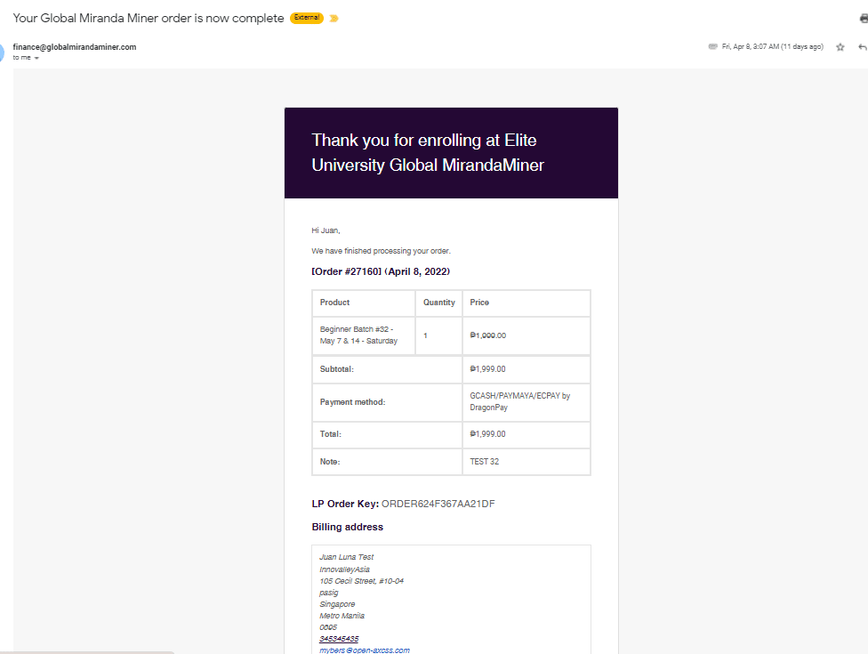Expand the "to me" recipient details
The width and height of the screenshot is (868, 654).
pyautogui.click(x=36, y=58)
